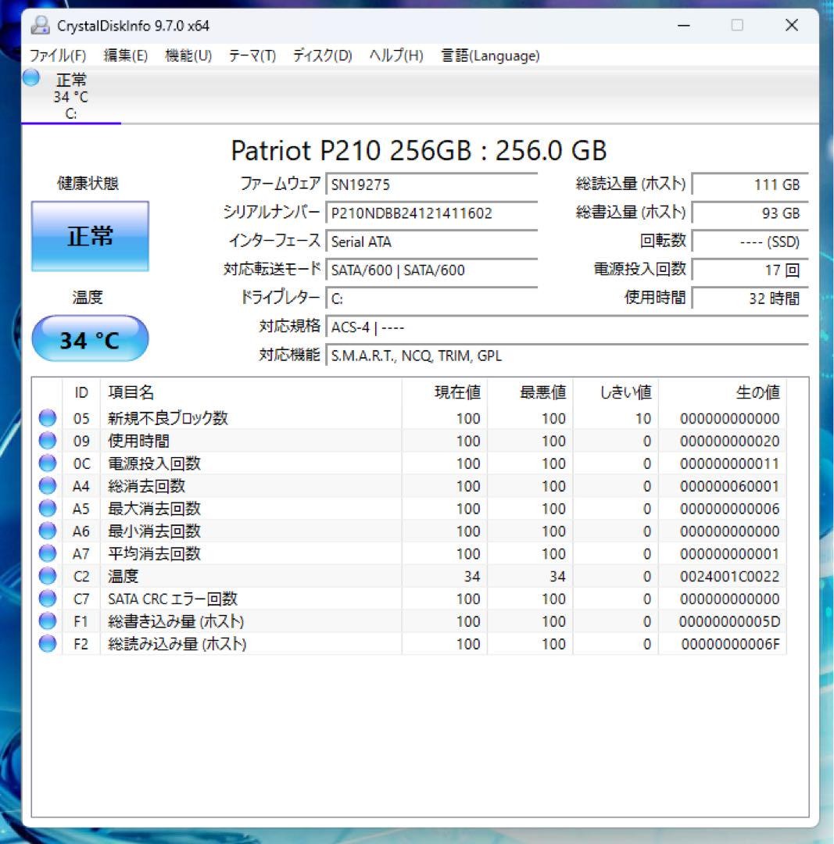Image resolution: width=834 pixels, height=844 pixels.
Task: Click raw value 00000000006F
Action: [x=731, y=644]
